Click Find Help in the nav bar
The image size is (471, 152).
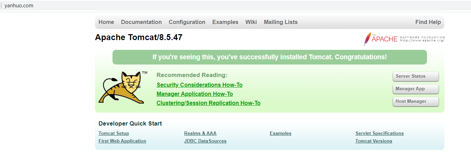[428, 22]
